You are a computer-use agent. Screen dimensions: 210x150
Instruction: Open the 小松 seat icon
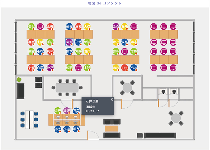click(x=40, y=52)
